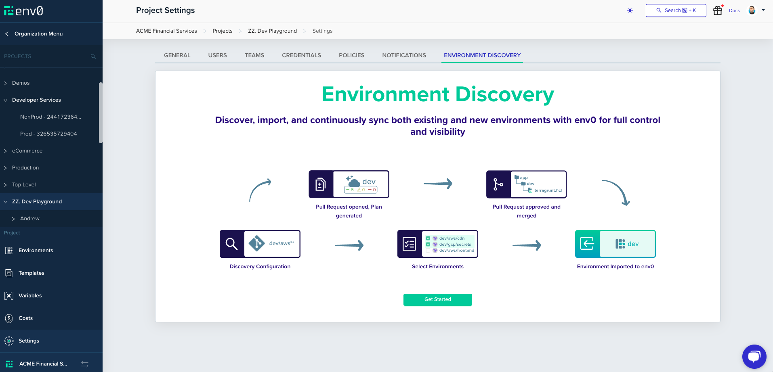Click the Environment Imported arrow icon

click(587, 244)
